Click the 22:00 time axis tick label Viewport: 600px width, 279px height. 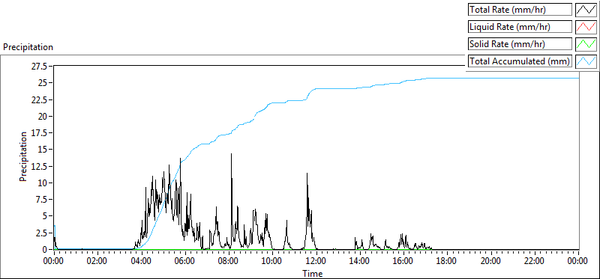[534, 261]
